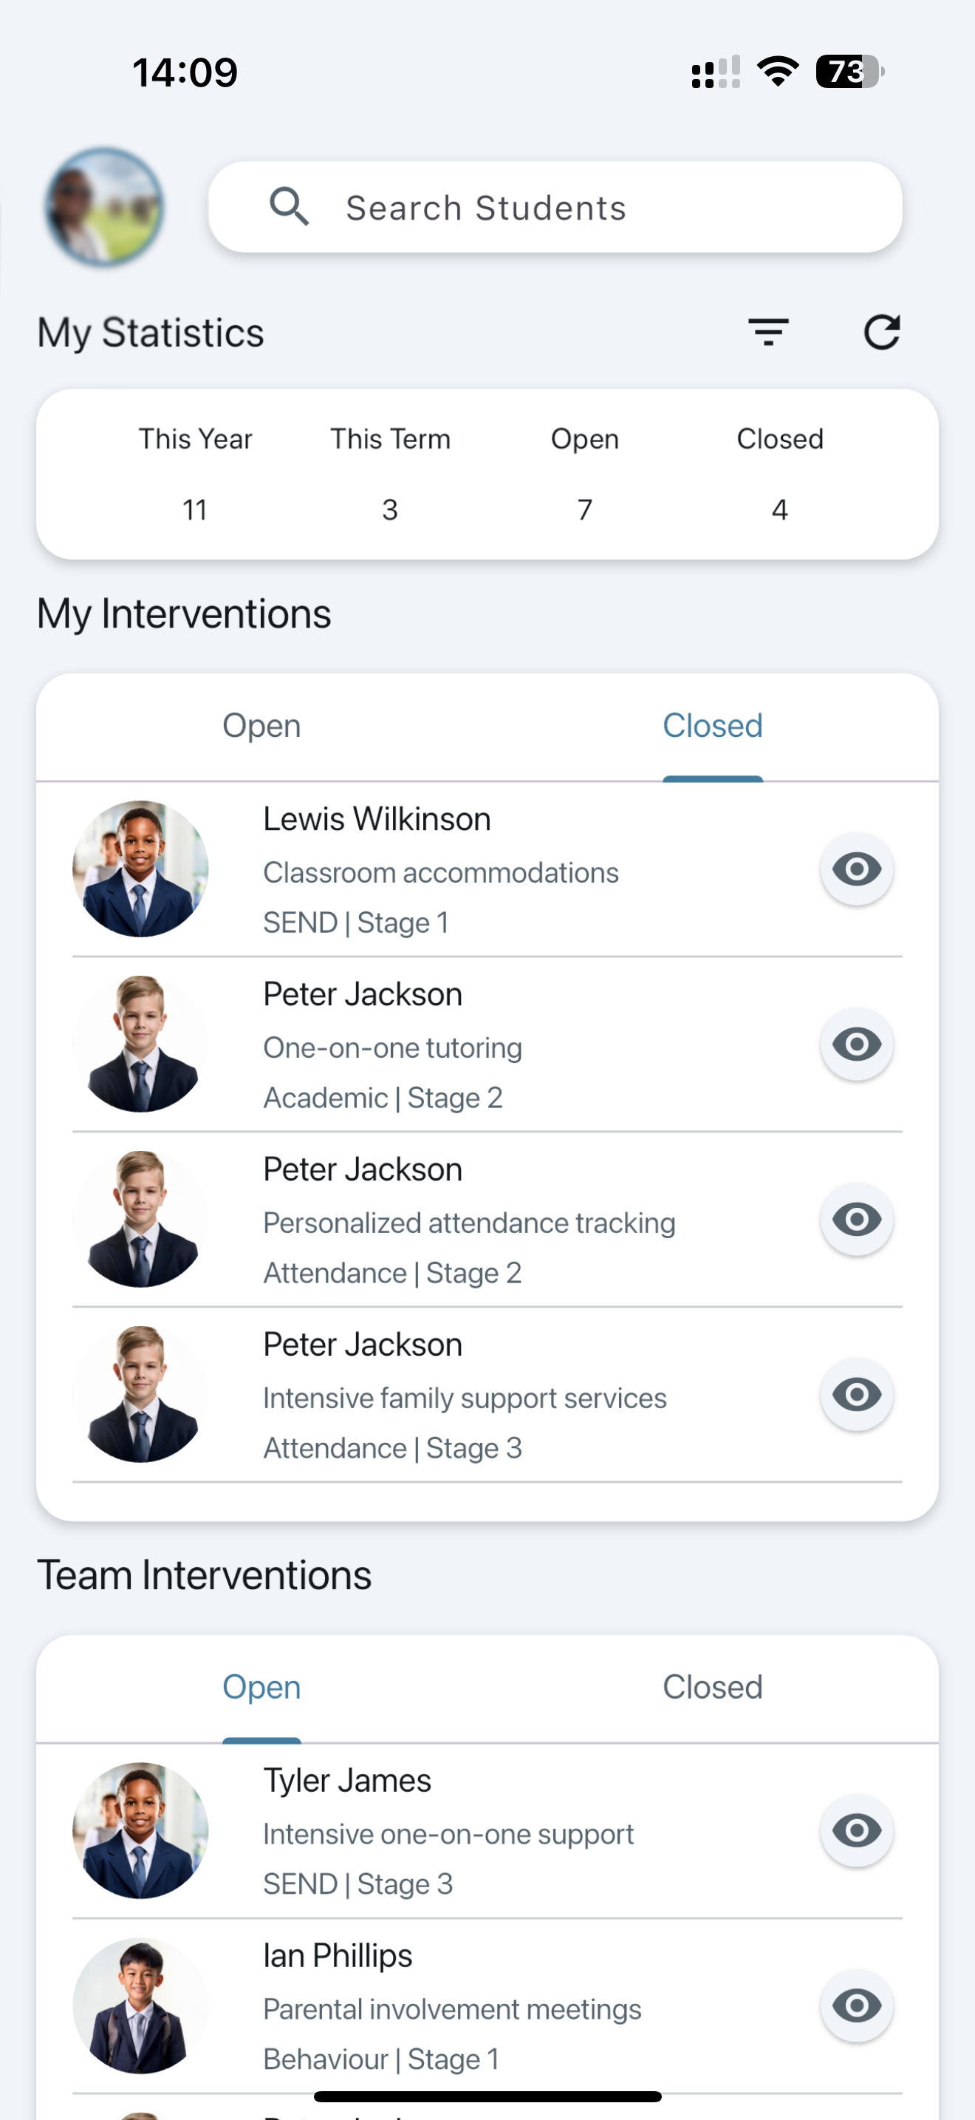975x2120 pixels.
Task: Tap the This Year statistic
Action: pos(195,473)
